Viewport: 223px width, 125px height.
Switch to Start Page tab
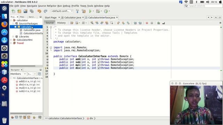(51, 18)
